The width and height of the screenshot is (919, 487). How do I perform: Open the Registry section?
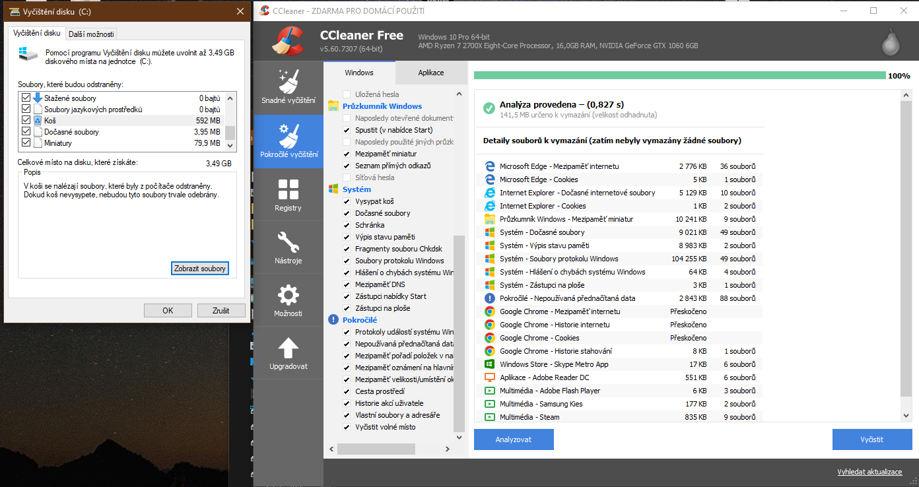[x=288, y=195]
